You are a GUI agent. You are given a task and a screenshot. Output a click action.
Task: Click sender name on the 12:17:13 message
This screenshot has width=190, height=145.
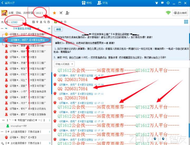click(76, 103)
